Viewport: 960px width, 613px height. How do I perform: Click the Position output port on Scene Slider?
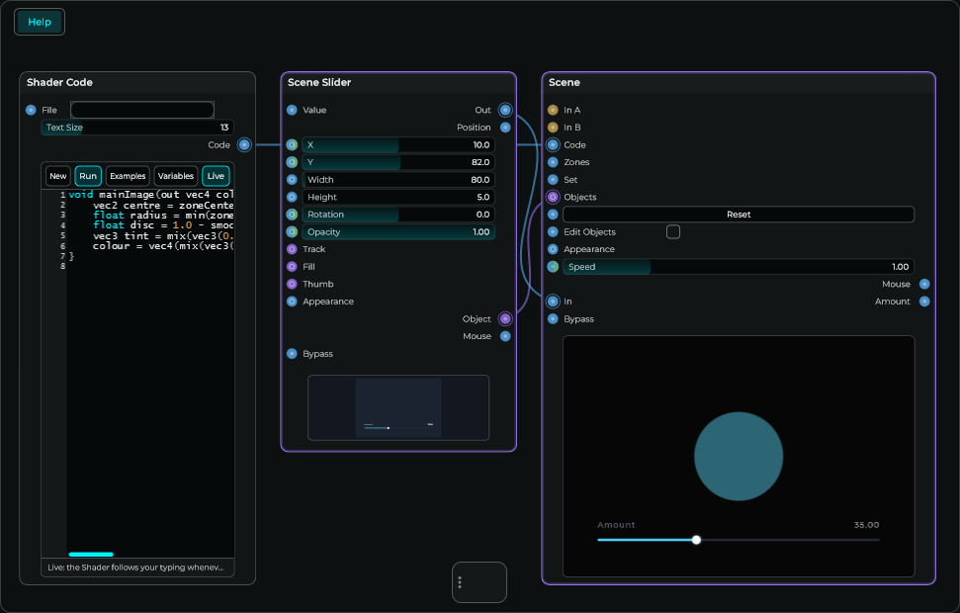tap(505, 128)
